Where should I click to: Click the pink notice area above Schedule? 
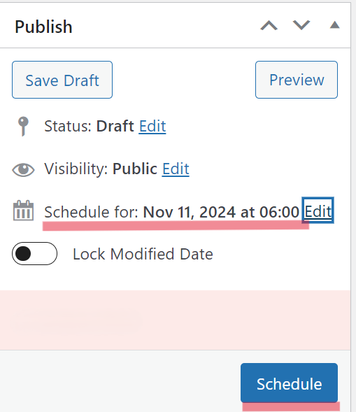pyautogui.click(x=176, y=320)
